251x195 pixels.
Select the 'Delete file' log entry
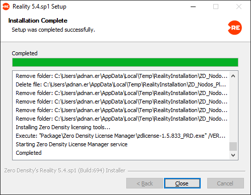point(121,84)
